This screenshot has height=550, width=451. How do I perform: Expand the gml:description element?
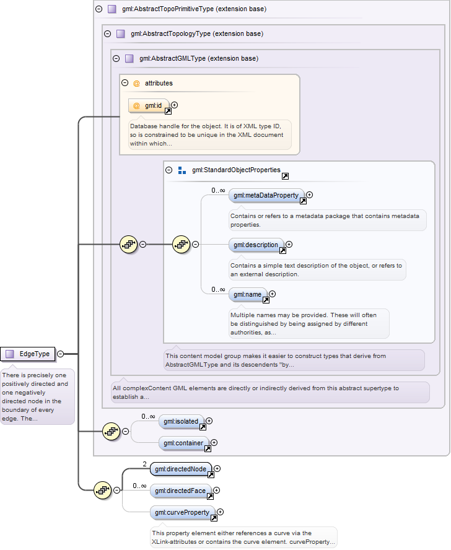289,245
